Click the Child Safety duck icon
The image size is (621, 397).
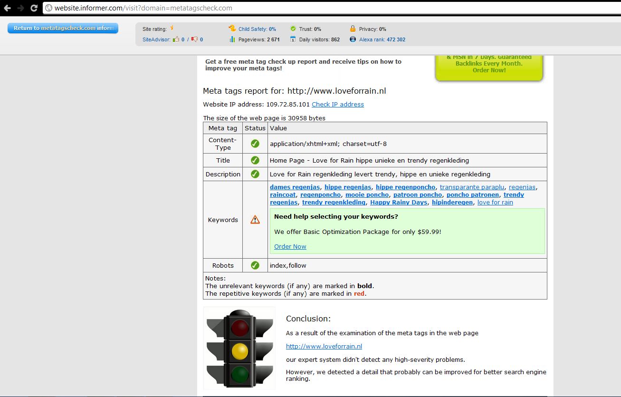[232, 29]
